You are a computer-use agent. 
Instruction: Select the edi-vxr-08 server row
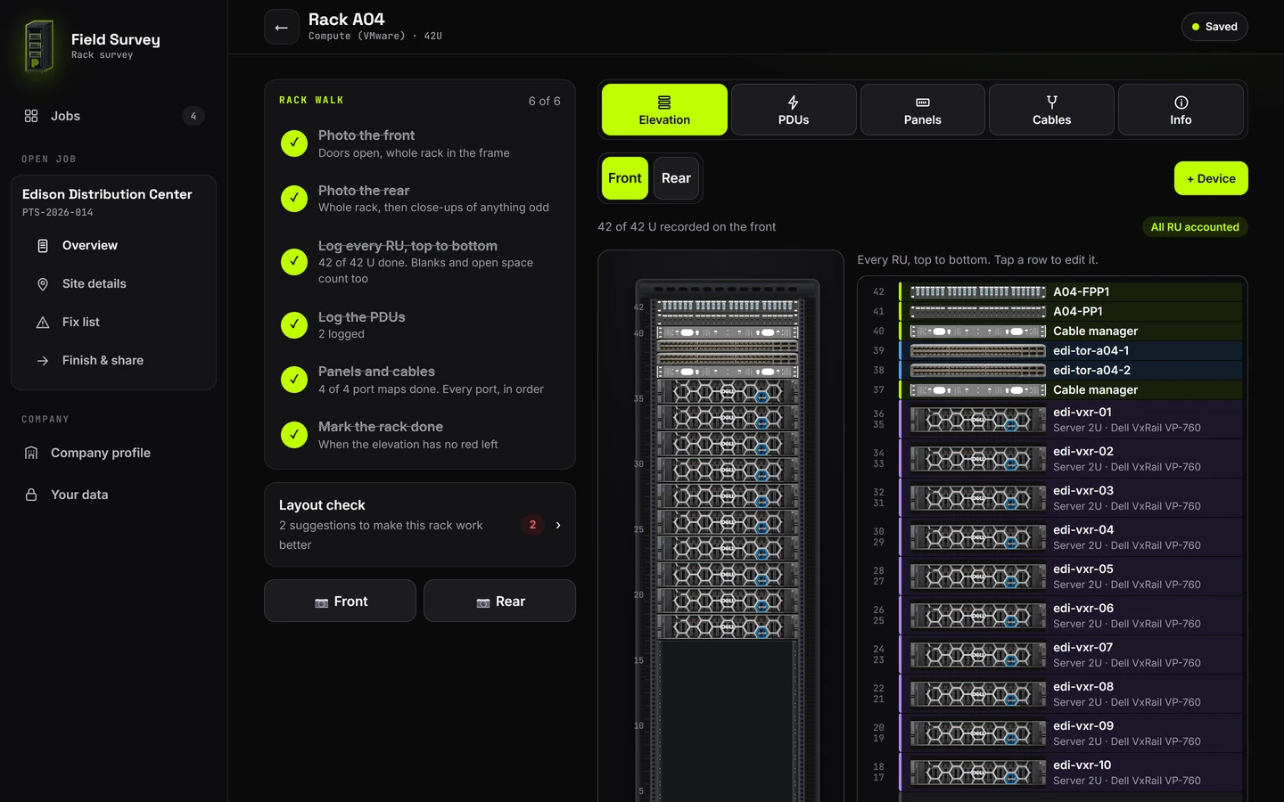point(1070,694)
